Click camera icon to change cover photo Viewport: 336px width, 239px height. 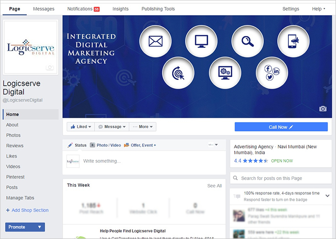click(323, 109)
